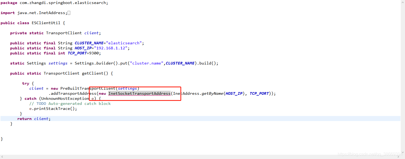Click the try keyword
This screenshot has width=405, height=159.
coord(26,84)
